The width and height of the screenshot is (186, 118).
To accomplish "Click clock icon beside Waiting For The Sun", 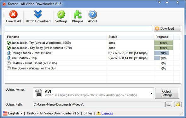I will 9,68.
